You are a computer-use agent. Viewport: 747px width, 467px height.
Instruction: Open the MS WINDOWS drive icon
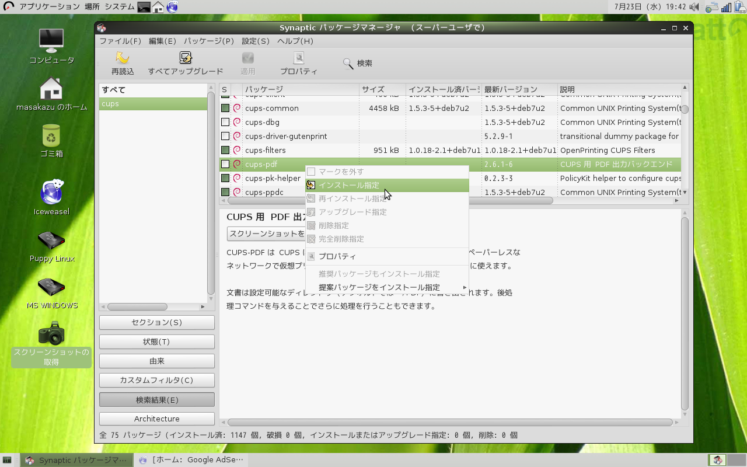tap(52, 293)
